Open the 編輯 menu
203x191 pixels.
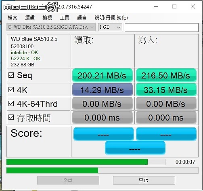tap(30, 18)
